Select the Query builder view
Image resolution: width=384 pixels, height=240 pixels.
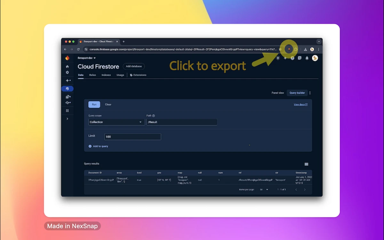[297, 93]
